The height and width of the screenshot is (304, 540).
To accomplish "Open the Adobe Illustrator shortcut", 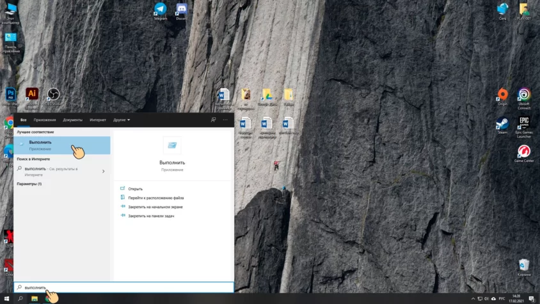I will (31, 94).
